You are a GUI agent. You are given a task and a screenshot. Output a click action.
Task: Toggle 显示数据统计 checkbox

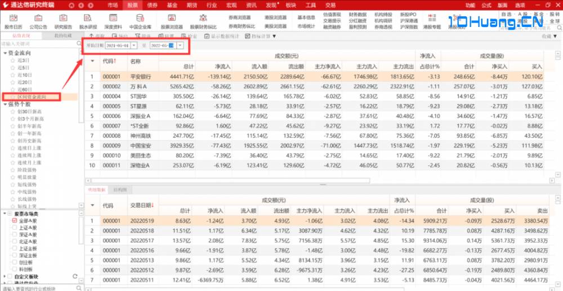click(x=207, y=36)
